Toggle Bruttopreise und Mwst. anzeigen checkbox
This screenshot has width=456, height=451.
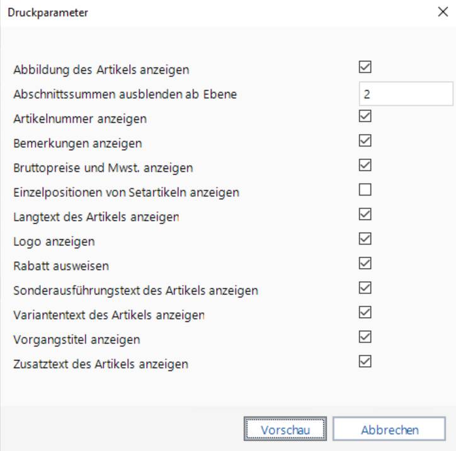click(365, 165)
